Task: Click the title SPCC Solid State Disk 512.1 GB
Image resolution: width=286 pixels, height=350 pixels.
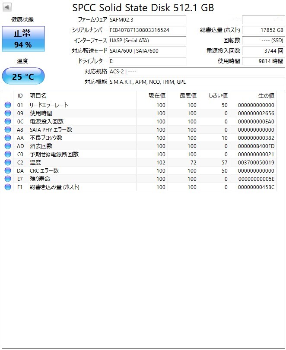Action: [x=143, y=8]
